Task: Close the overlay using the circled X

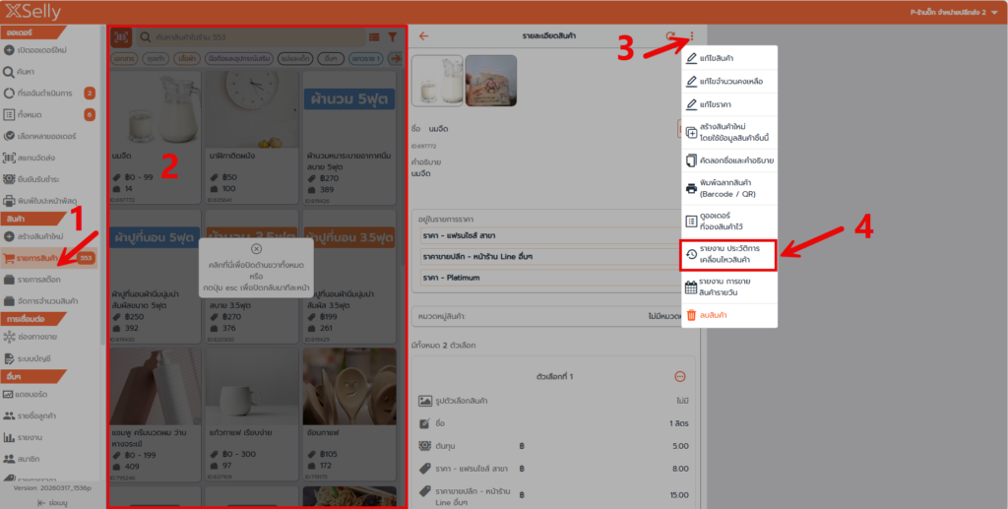Action: pos(256,249)
